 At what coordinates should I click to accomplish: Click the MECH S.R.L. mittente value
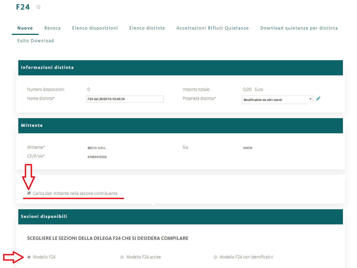(x=97, y=148)
